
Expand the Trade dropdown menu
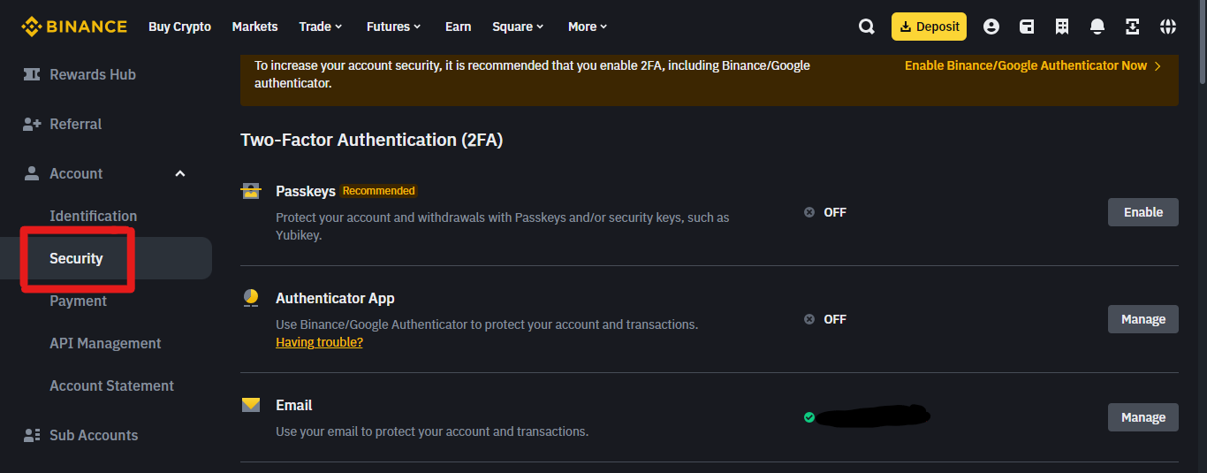point(321,27)
